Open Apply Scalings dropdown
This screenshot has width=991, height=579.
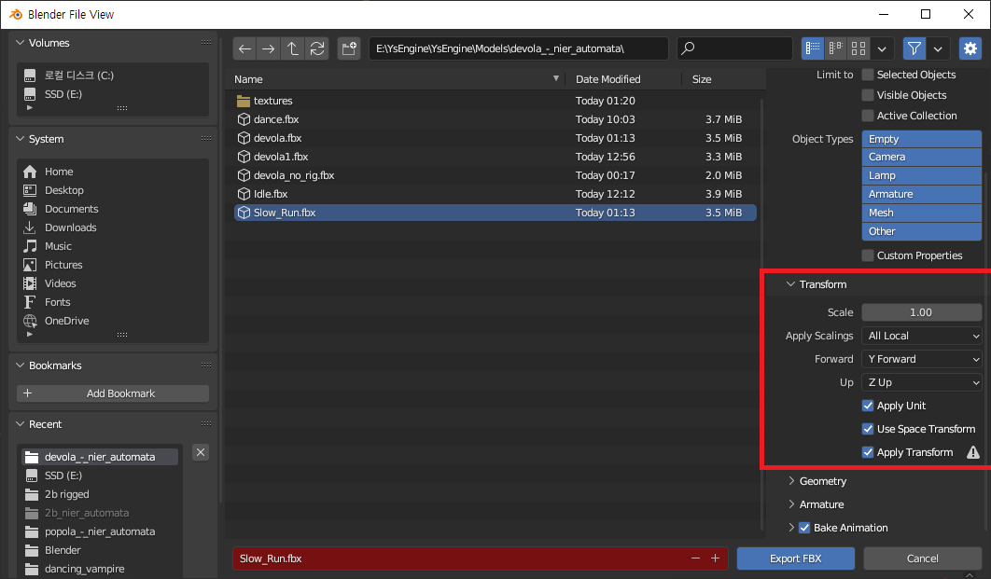point(921,336)
